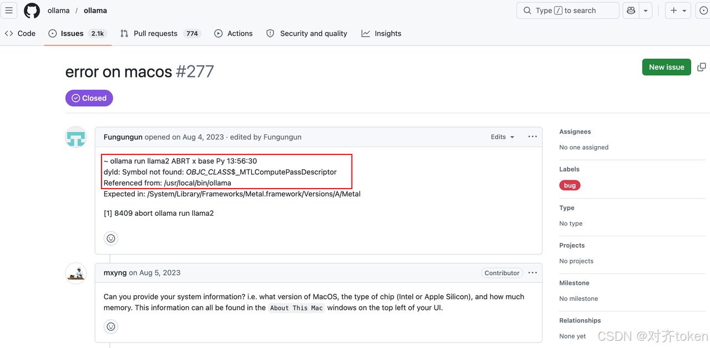Open the hamburger navigation menu
Screen dimensions: 710x348
click(9, 11)
